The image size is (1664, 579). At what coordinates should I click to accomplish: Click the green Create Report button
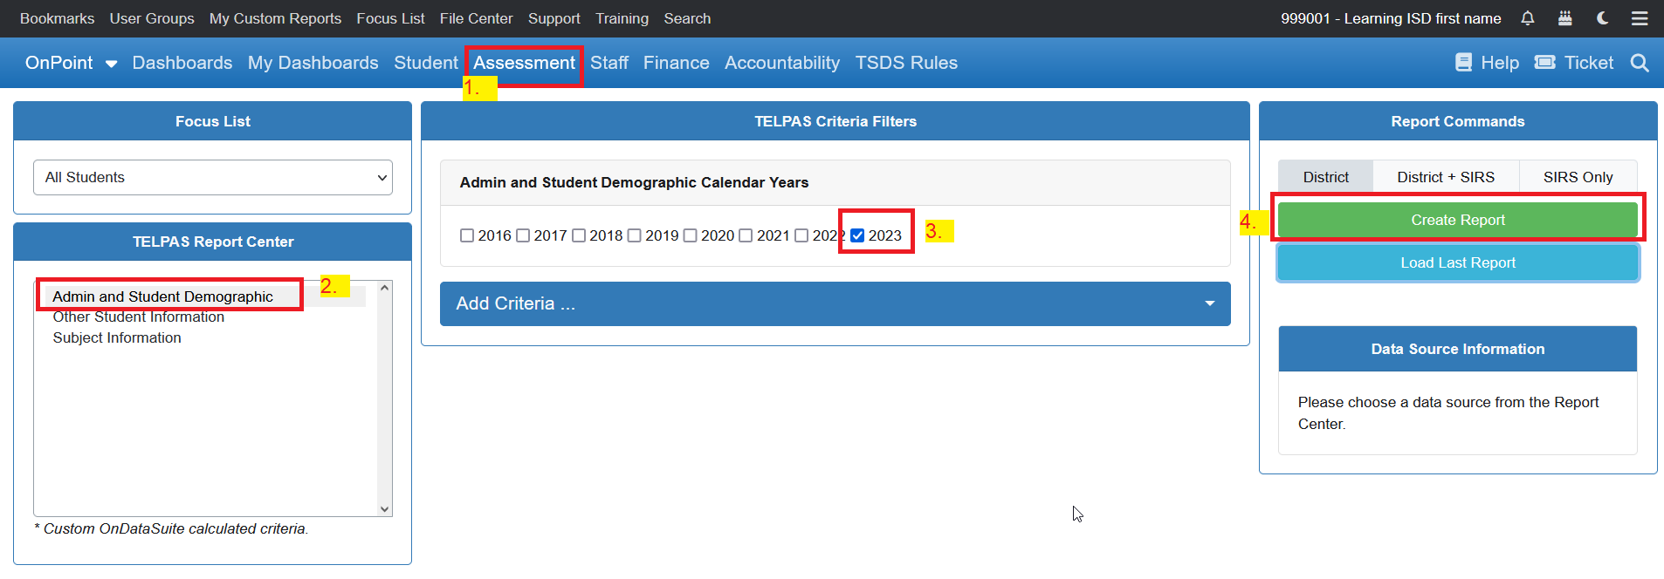(x=1456, y=220)
